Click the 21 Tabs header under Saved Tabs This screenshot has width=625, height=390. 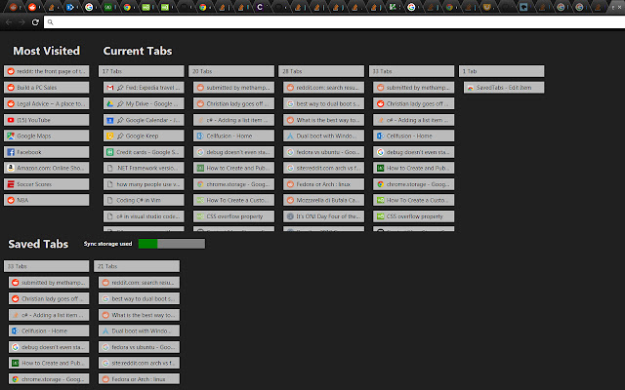pyautogui.click(x=137, y=266)
